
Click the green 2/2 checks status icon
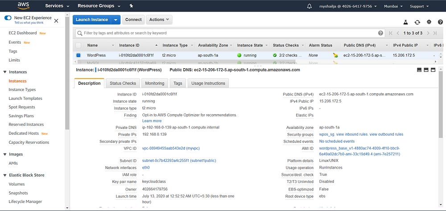tap(275, 55)
